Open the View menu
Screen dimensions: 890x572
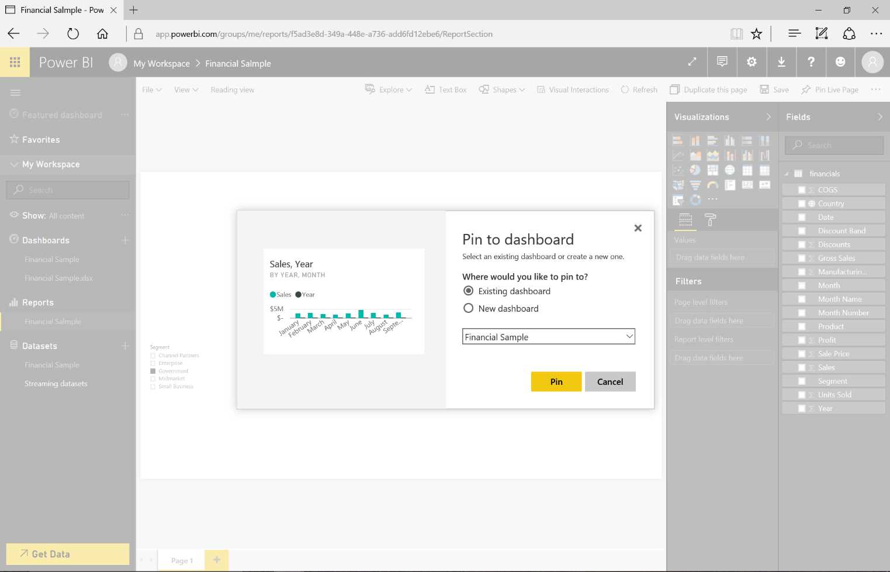pyautogui.click(x=185, y=89)
